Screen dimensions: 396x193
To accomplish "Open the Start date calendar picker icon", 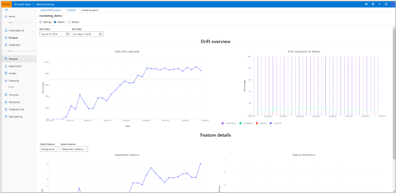I will click(x=68, y=34).
